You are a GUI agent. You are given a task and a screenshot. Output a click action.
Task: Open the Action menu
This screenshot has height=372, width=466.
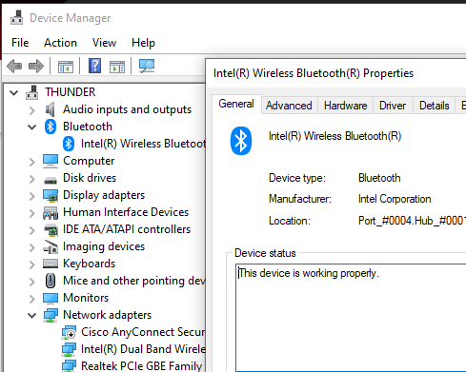[60, 43]
